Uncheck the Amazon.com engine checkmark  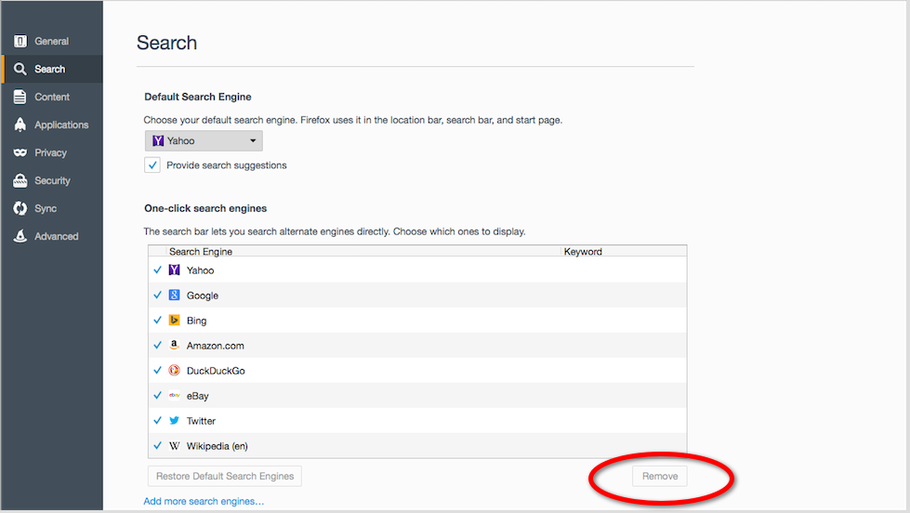tap(157, 345)
